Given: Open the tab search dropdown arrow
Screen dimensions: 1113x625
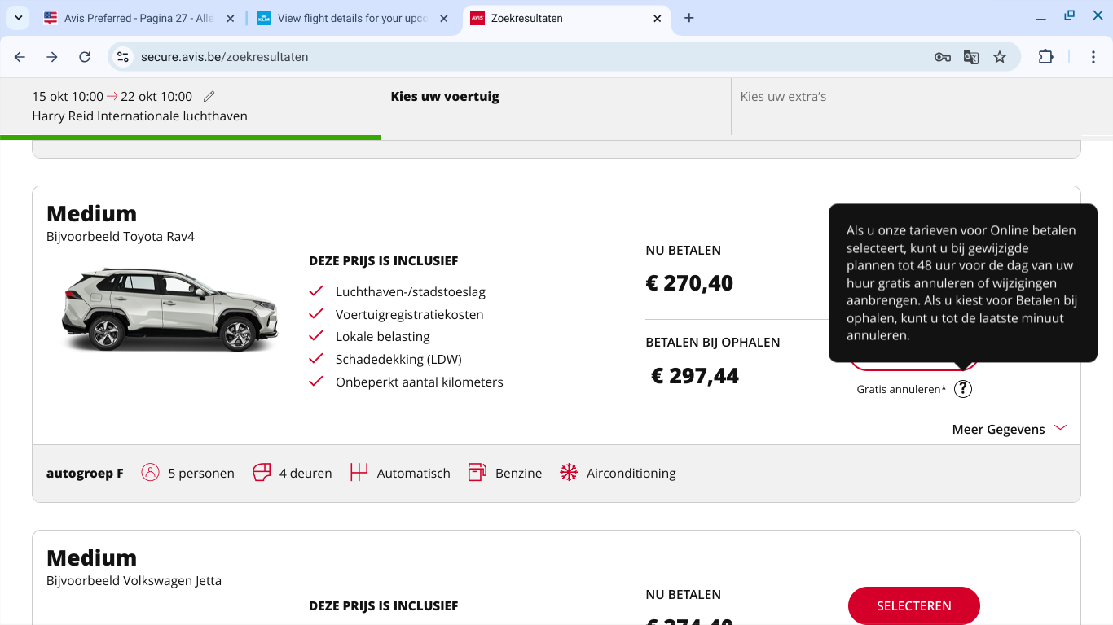Looking at the screenshot, I should pyautogui.click(x=18, y=18).
